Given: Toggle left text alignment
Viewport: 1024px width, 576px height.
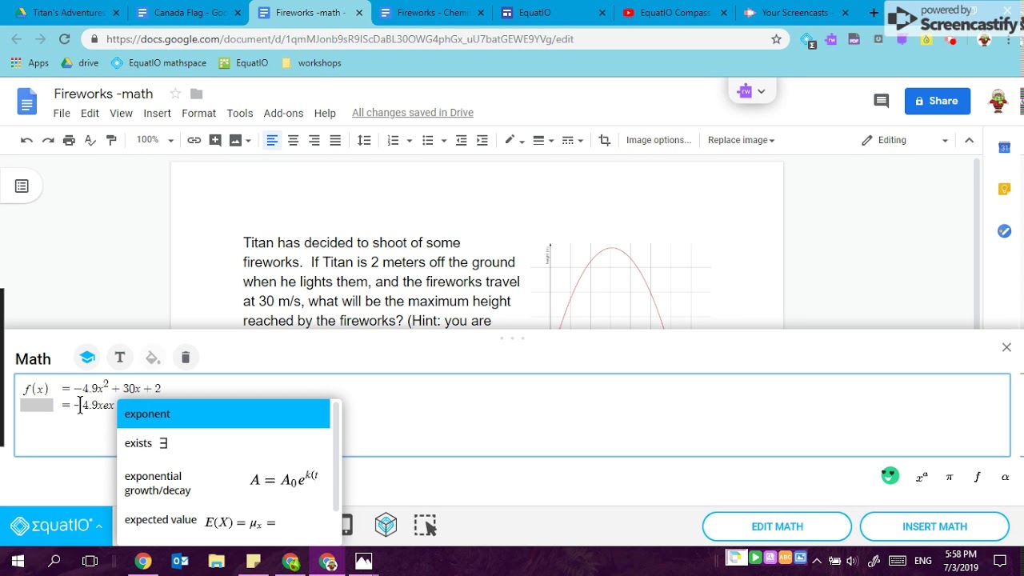Looking at the screenshot, I should 272,140.
